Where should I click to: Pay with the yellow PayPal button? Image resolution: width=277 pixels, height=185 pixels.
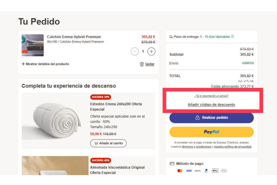coord(211,132)
